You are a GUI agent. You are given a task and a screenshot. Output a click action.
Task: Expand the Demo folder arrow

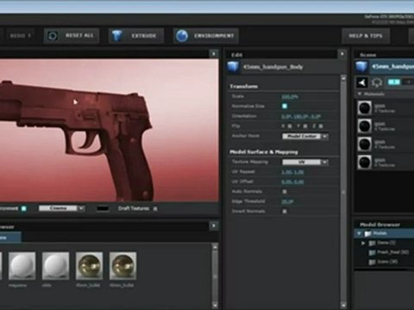[x=363, y=243]
